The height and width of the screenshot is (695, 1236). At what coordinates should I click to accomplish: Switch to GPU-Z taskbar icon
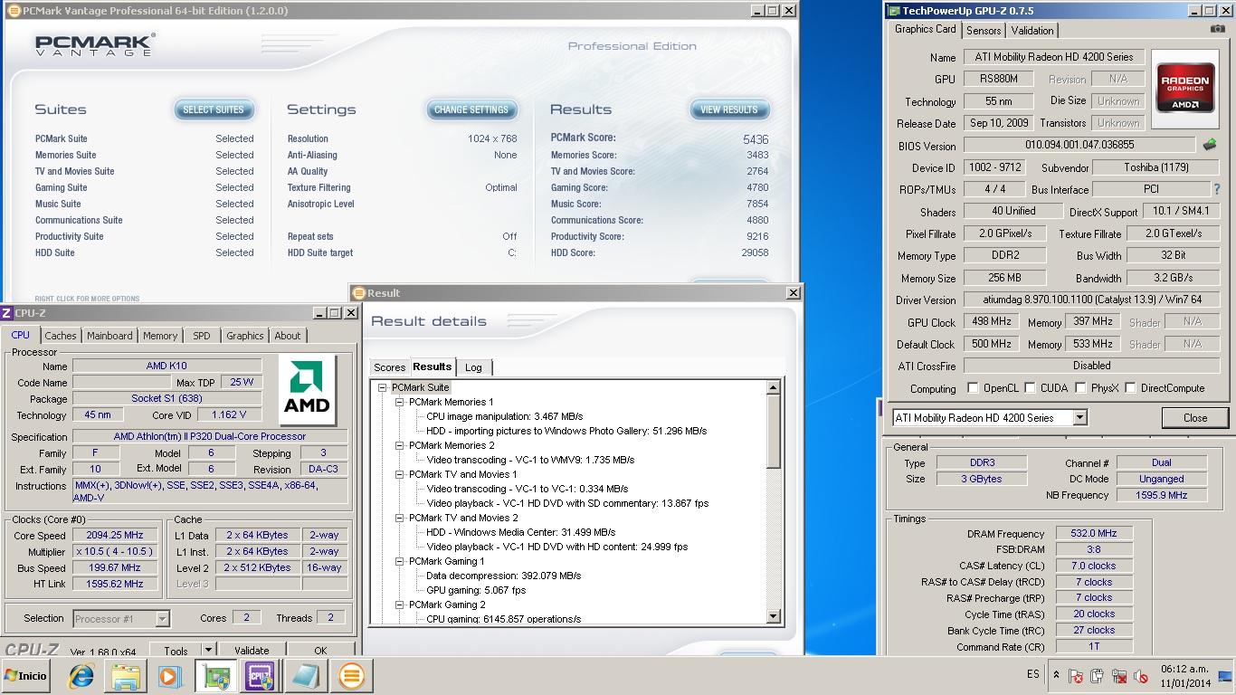(x=215, y=676)
